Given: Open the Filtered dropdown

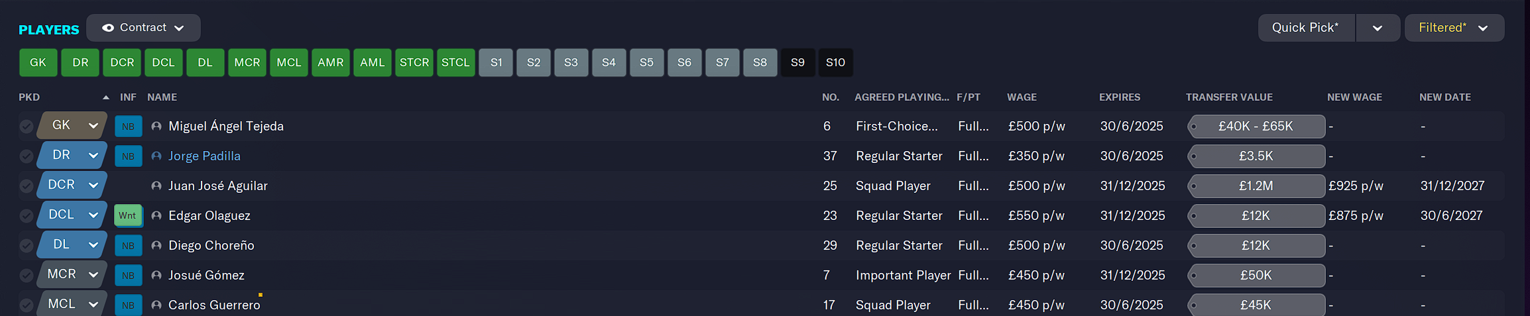Looking at the screenshot, I should (x=1454, y=28).
